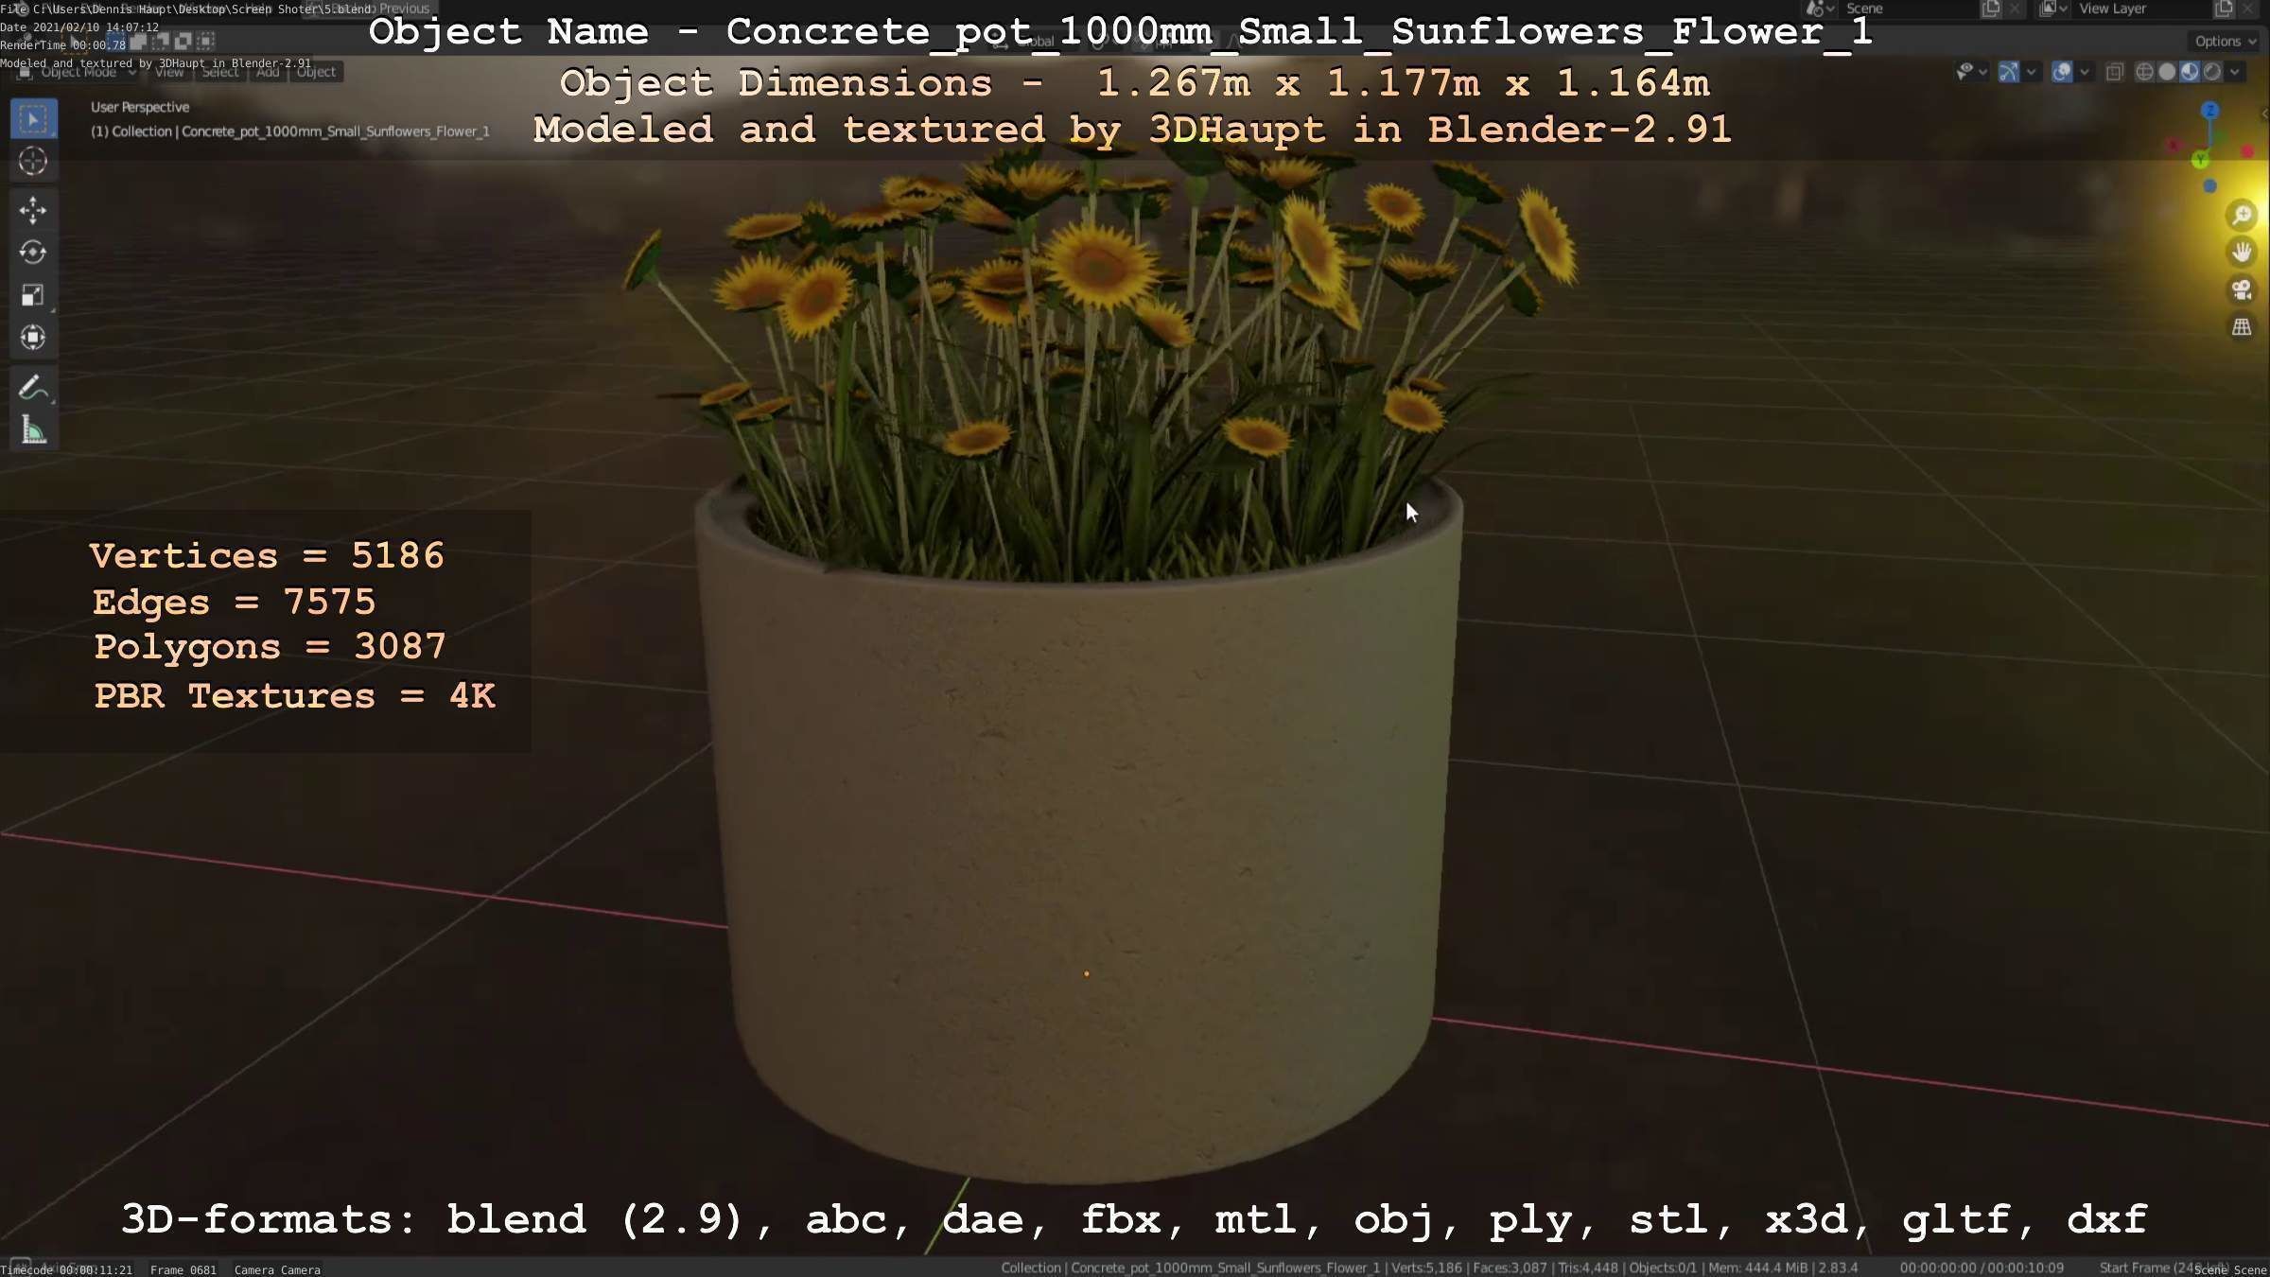Click the delete scene X icon
2270x1277 pixels.
click(x=2015, y=9)
